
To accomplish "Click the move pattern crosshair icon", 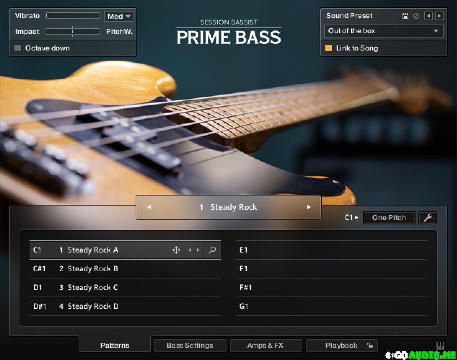I will coord(176,250).
